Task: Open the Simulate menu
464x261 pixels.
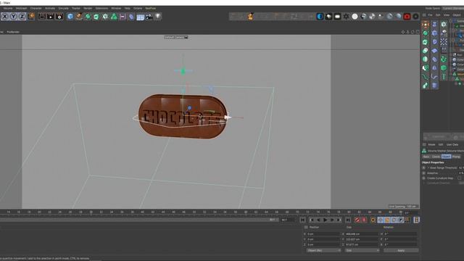Action: (x=63, y=8)
